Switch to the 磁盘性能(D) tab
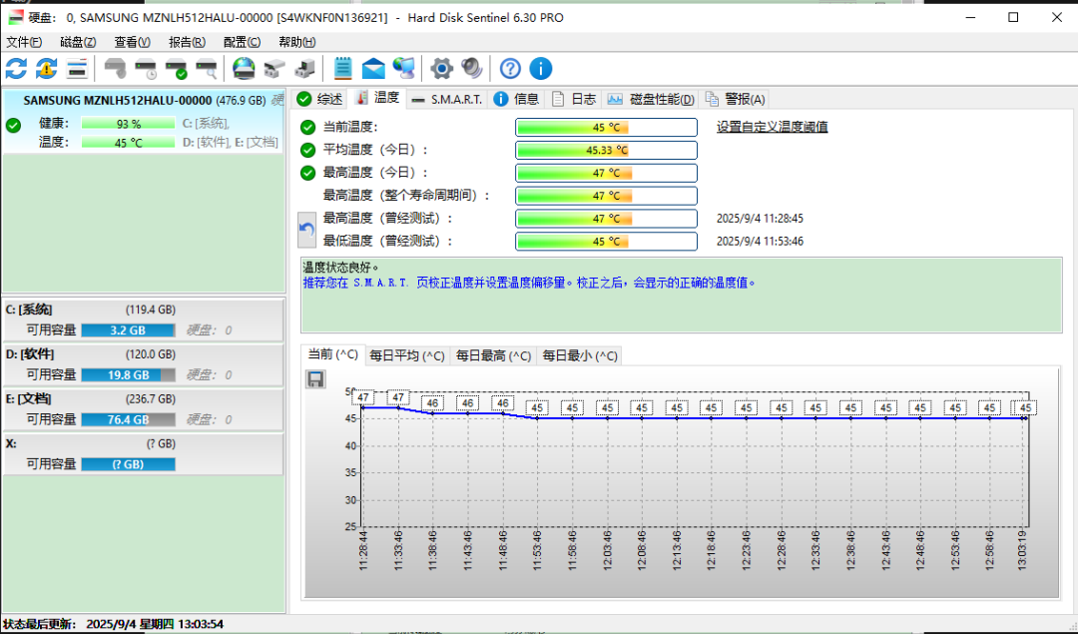Viewport: 1078px width, 634px height. click(x=651, y=99)
